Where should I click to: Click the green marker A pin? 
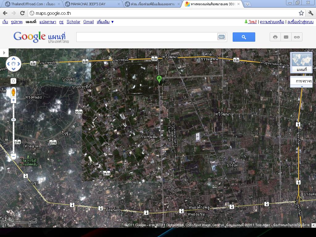pos(159,79)
